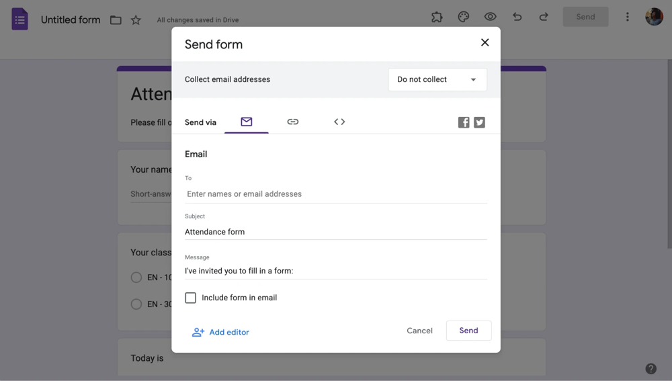Expand the Do not collect dropdown
The width and height of the screenshot is (672, 381).
pyautogui.click(x=437, y=79)
